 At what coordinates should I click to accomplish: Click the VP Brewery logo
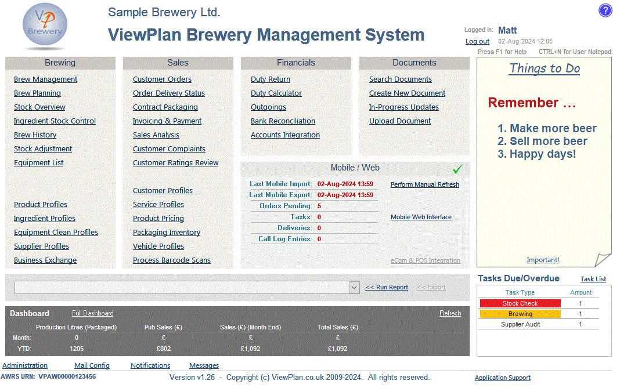(x=44, y=26)
